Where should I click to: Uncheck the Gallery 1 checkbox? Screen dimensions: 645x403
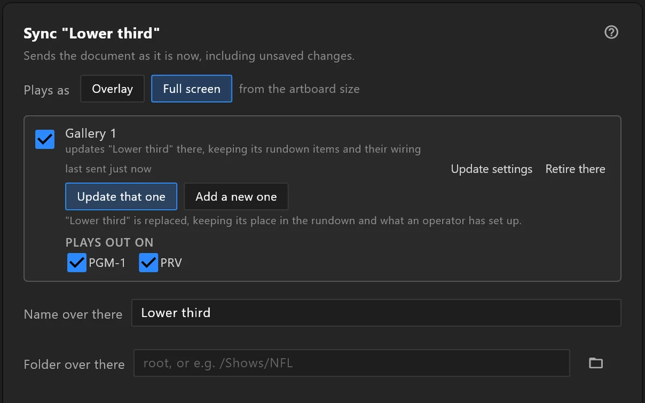coord(45,139)
